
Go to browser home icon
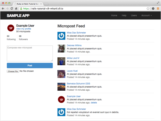[x=16, y=8]
